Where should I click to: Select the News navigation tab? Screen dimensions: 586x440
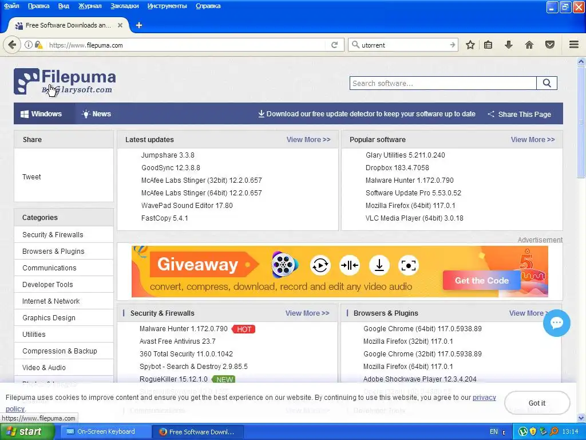point(96,114)
